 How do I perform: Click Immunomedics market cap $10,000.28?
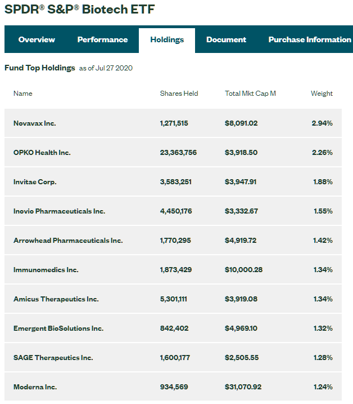pyautogui.click(x=243, y=270)
